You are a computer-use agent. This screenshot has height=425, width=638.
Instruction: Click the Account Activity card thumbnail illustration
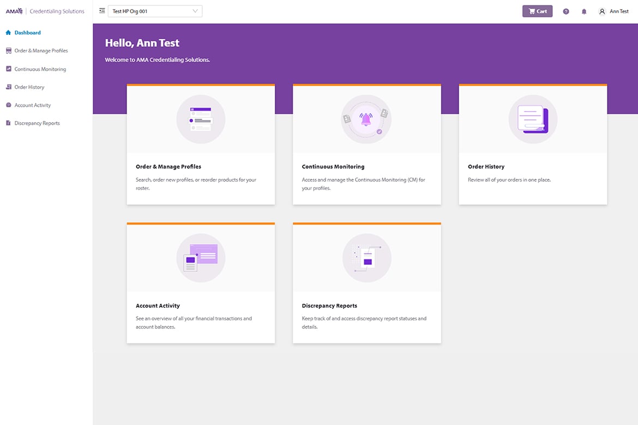coord(201,258)
